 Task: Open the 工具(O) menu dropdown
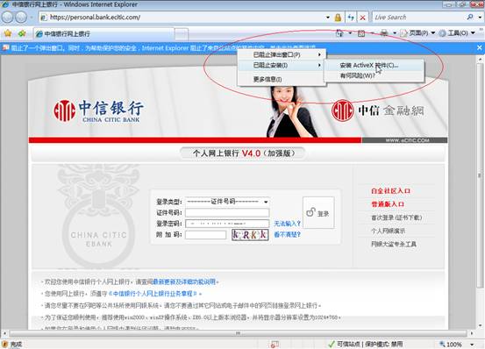pyautogui.click(x=457, y=32)
